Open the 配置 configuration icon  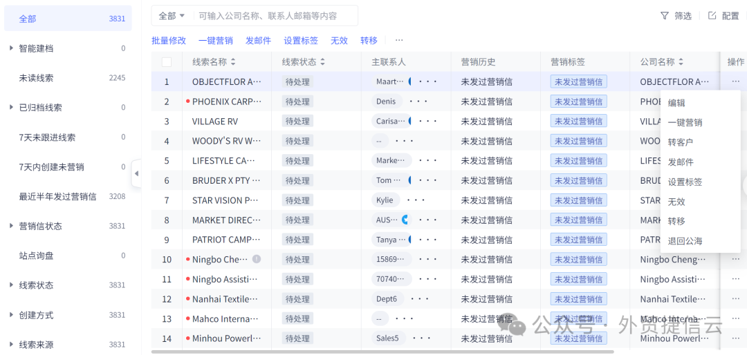pos(712,16)
